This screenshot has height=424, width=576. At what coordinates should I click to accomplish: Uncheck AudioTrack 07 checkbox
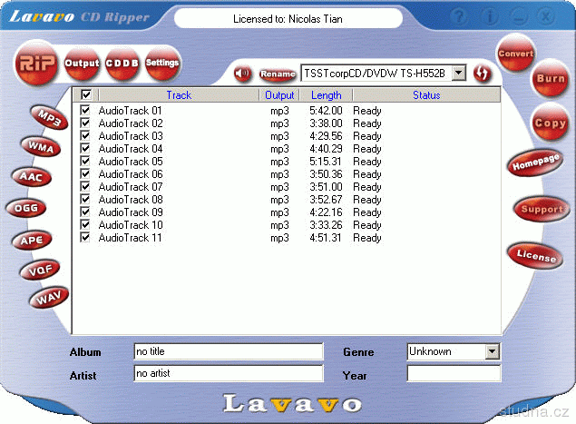(85, 186)
